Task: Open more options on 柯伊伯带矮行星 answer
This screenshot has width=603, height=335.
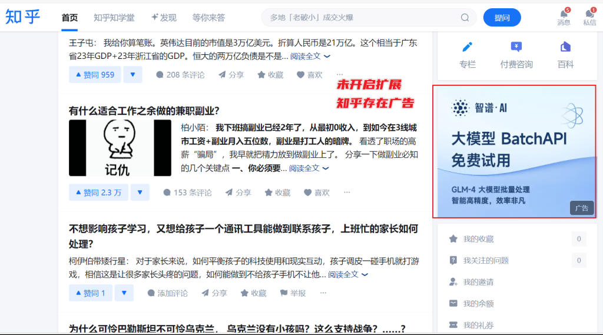Action: click(323, 293)
